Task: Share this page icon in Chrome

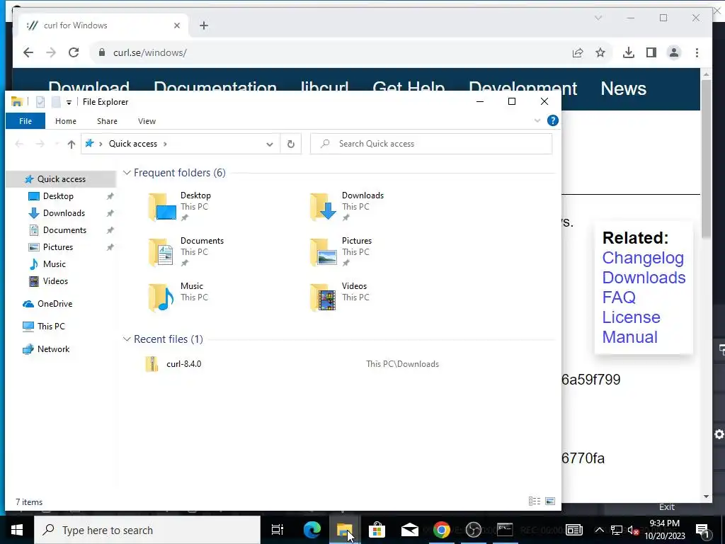Action: point(578,52)
